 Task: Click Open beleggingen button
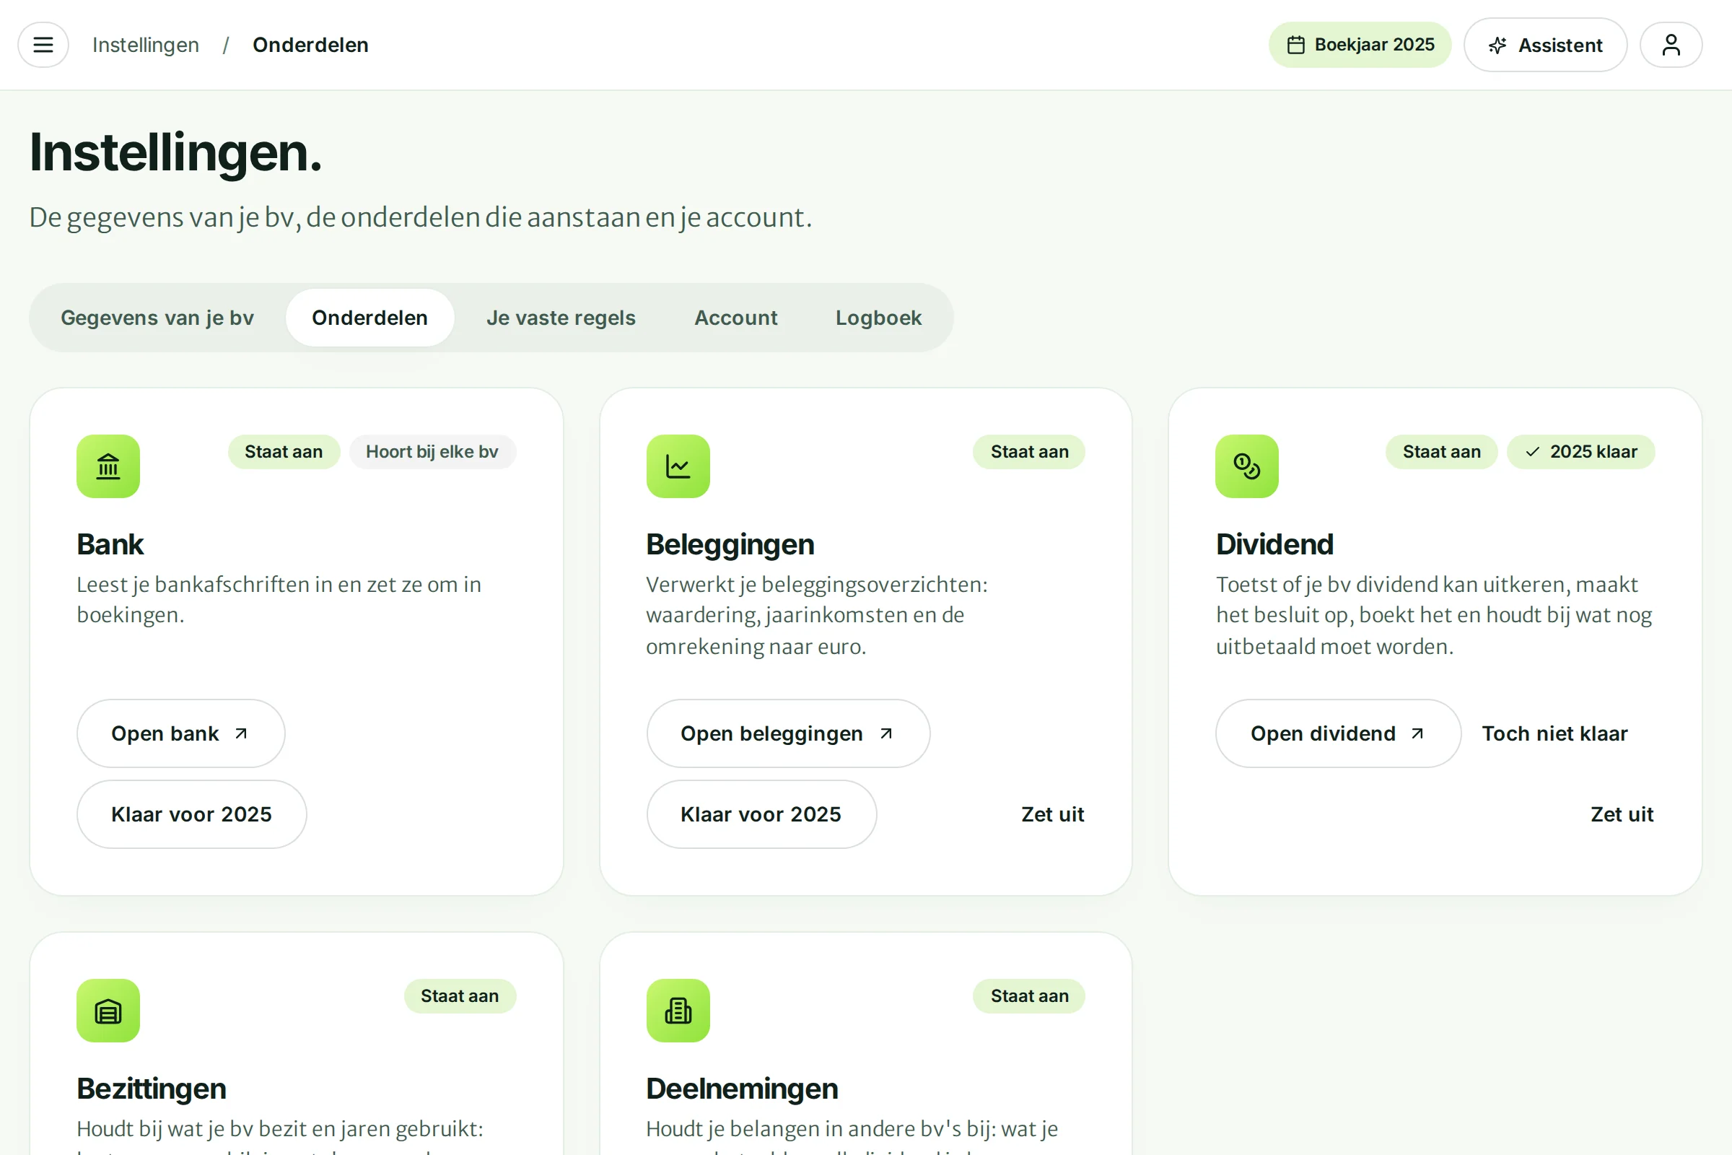tap(788, 733)
